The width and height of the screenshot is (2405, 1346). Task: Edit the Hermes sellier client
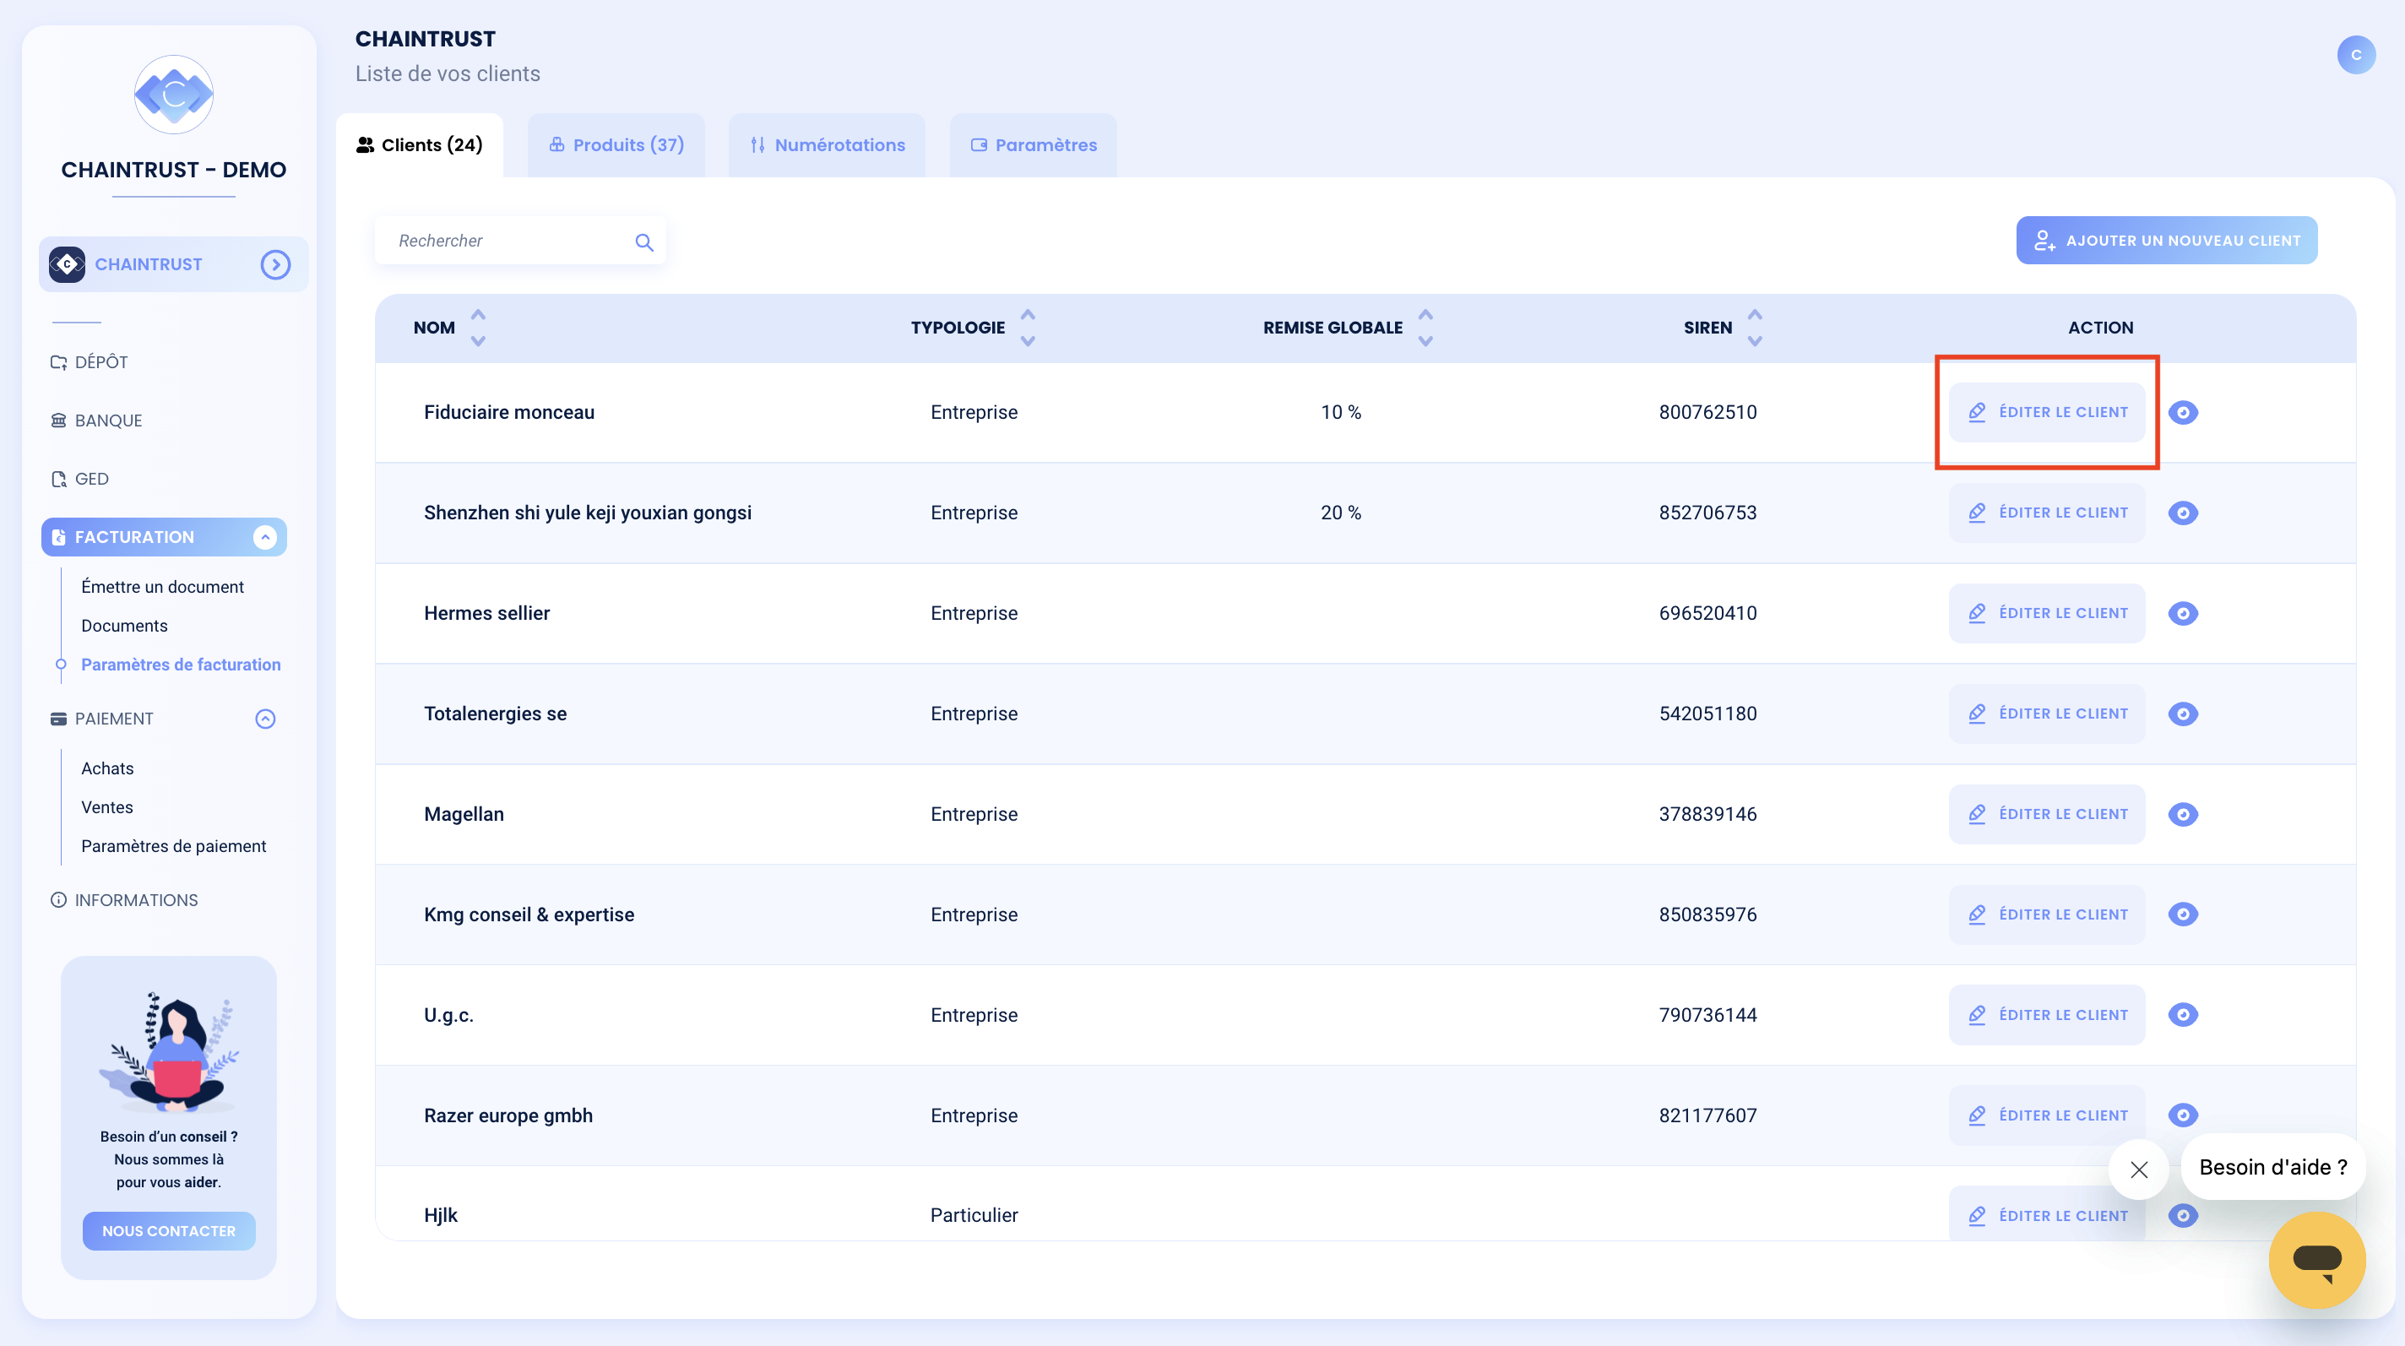[2046, 613]
